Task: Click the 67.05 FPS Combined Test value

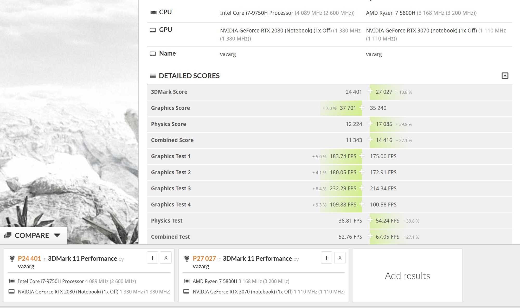Action: pyautogui.click(x=388, y=237)
